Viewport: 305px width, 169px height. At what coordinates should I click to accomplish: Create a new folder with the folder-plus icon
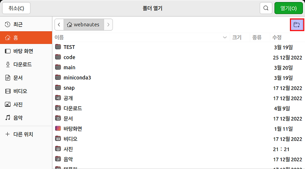[296, 24]
